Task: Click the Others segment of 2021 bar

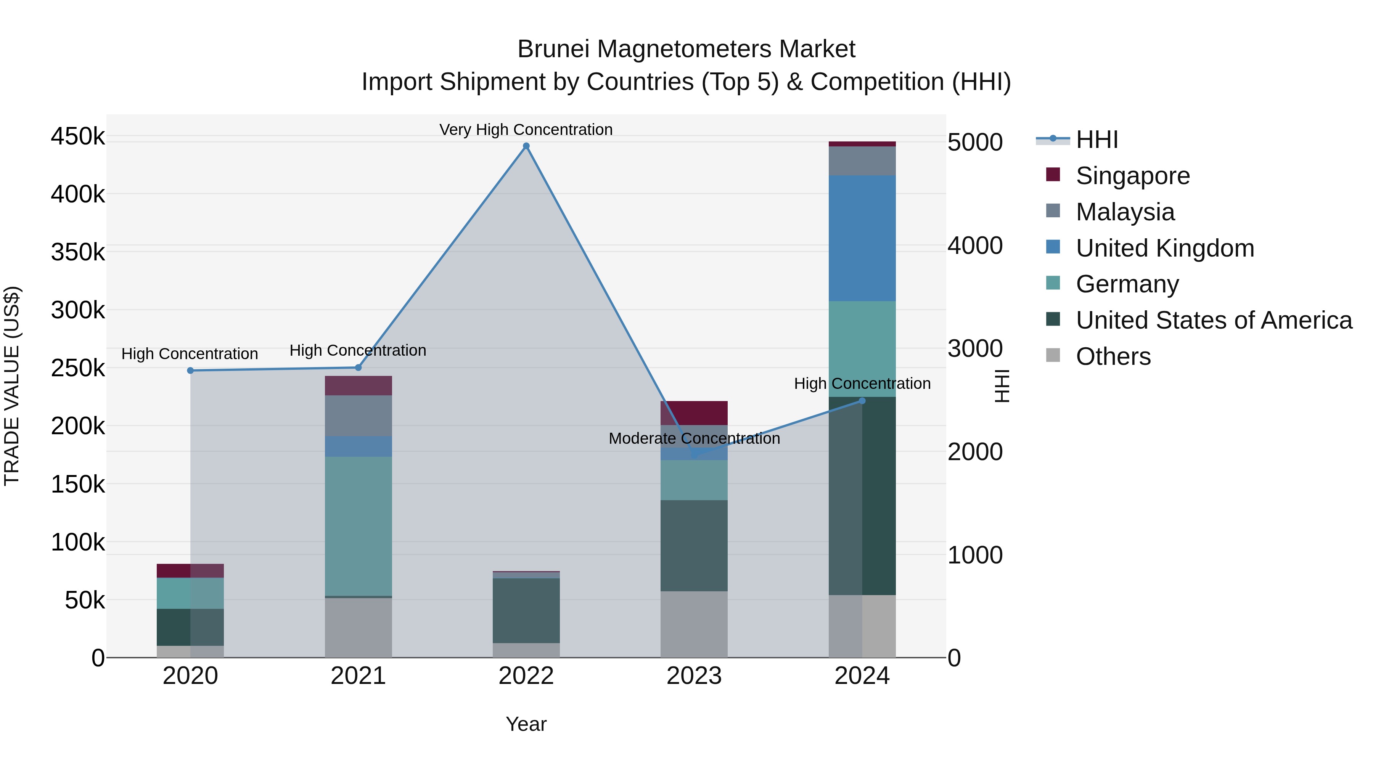Action: [358, 628]
